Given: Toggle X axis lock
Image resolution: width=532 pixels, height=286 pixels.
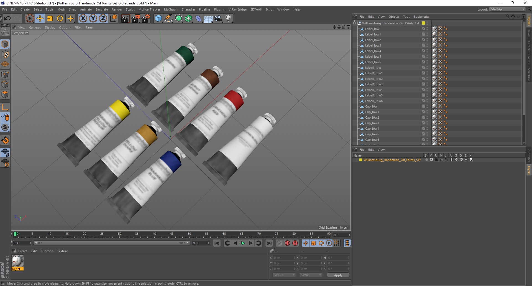Looking at the screenshot, I should coord(83,19).
